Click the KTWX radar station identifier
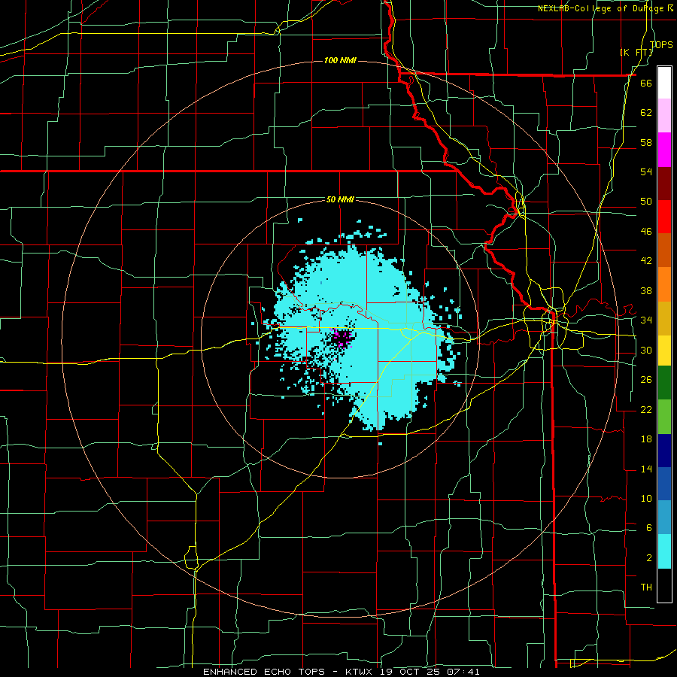 (x=358, y=672)
